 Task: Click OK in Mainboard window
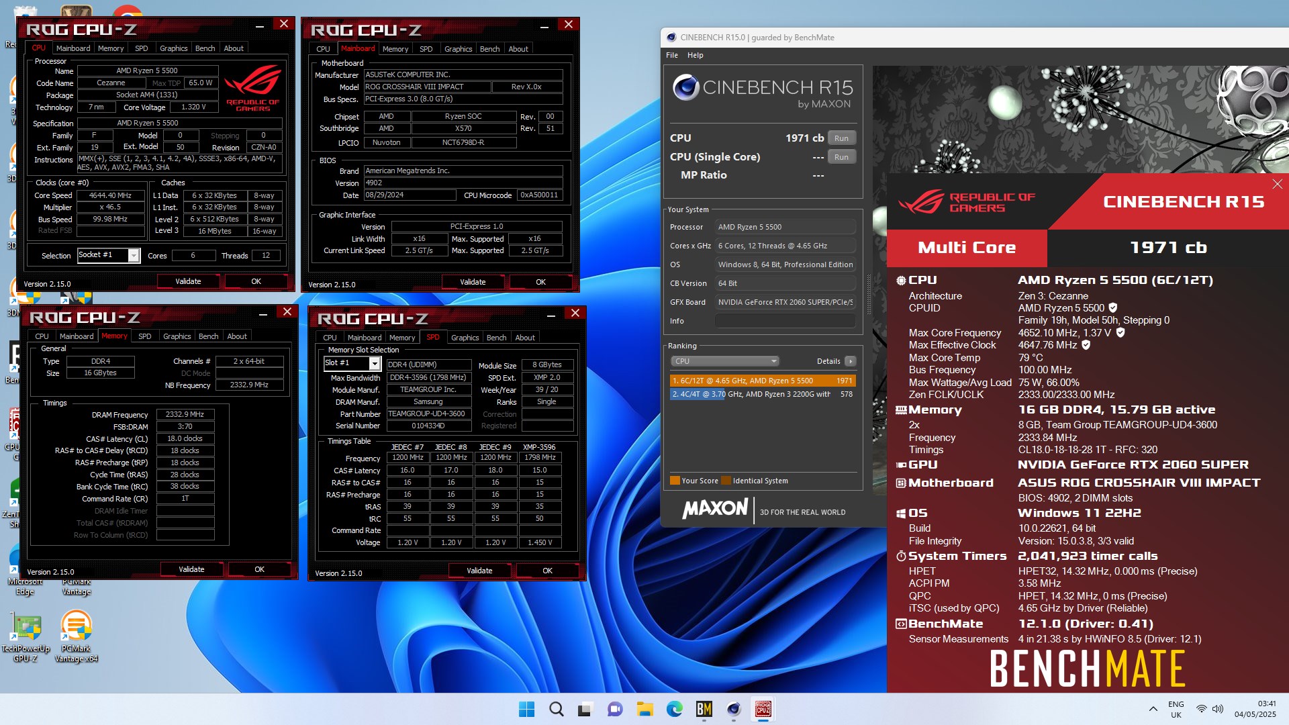point(541,282)
